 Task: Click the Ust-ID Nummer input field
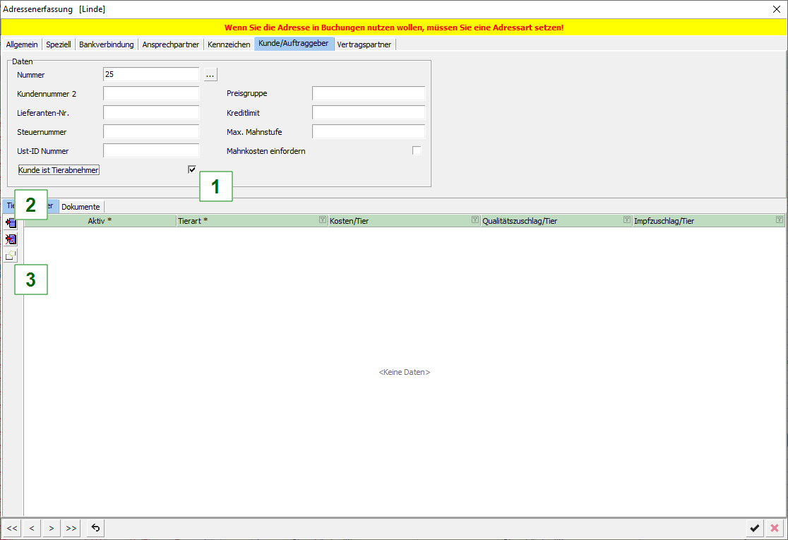[x=151, y=150]
